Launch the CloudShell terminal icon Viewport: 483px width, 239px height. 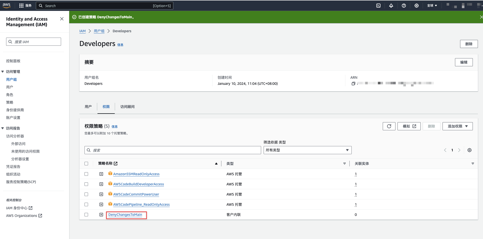pyautogui.click(x=378, y=6)
